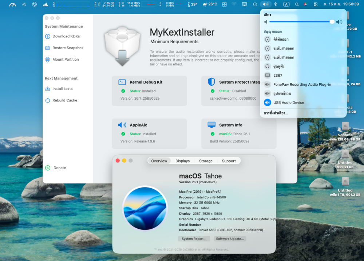Adjust the sound volume slider
Viewport: 364px width, 261px height.
coord(302,22)
